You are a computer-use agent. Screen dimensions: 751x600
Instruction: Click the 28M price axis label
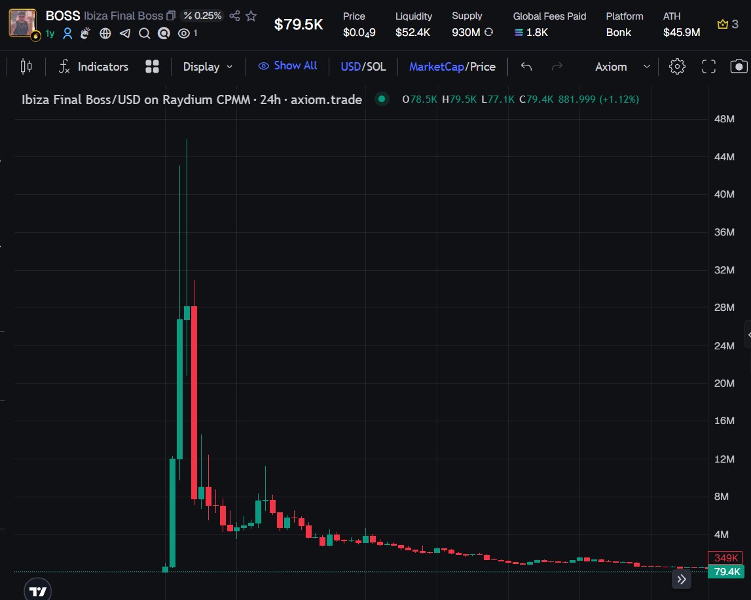(724, 308)
